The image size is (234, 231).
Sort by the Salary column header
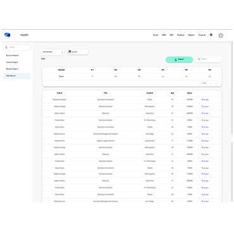[190, 93]
